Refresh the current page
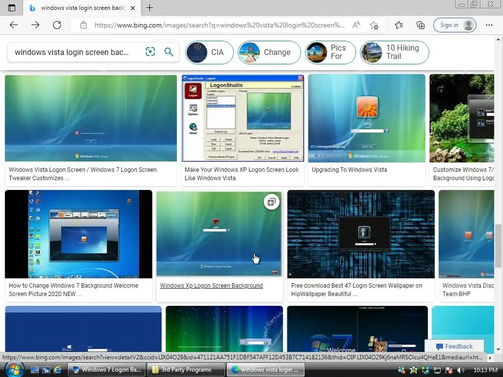This screenshot has height=377, width=503. click(x=57, y=25)
